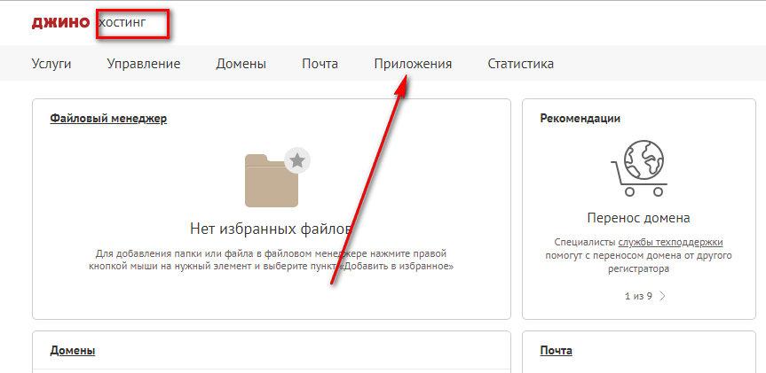Click the хостинг label next to the logo
The height and width of the screenshot is (373, 766).
[x=122, y=22]
